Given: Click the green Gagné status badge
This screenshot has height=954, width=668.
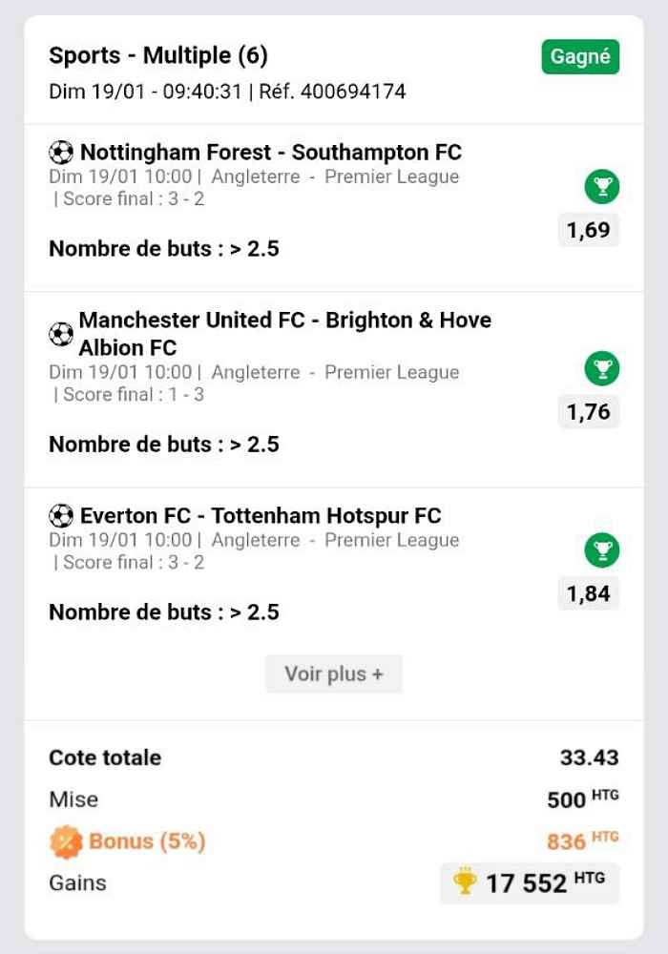Looking at the screenshot, I should coord(580,56).
